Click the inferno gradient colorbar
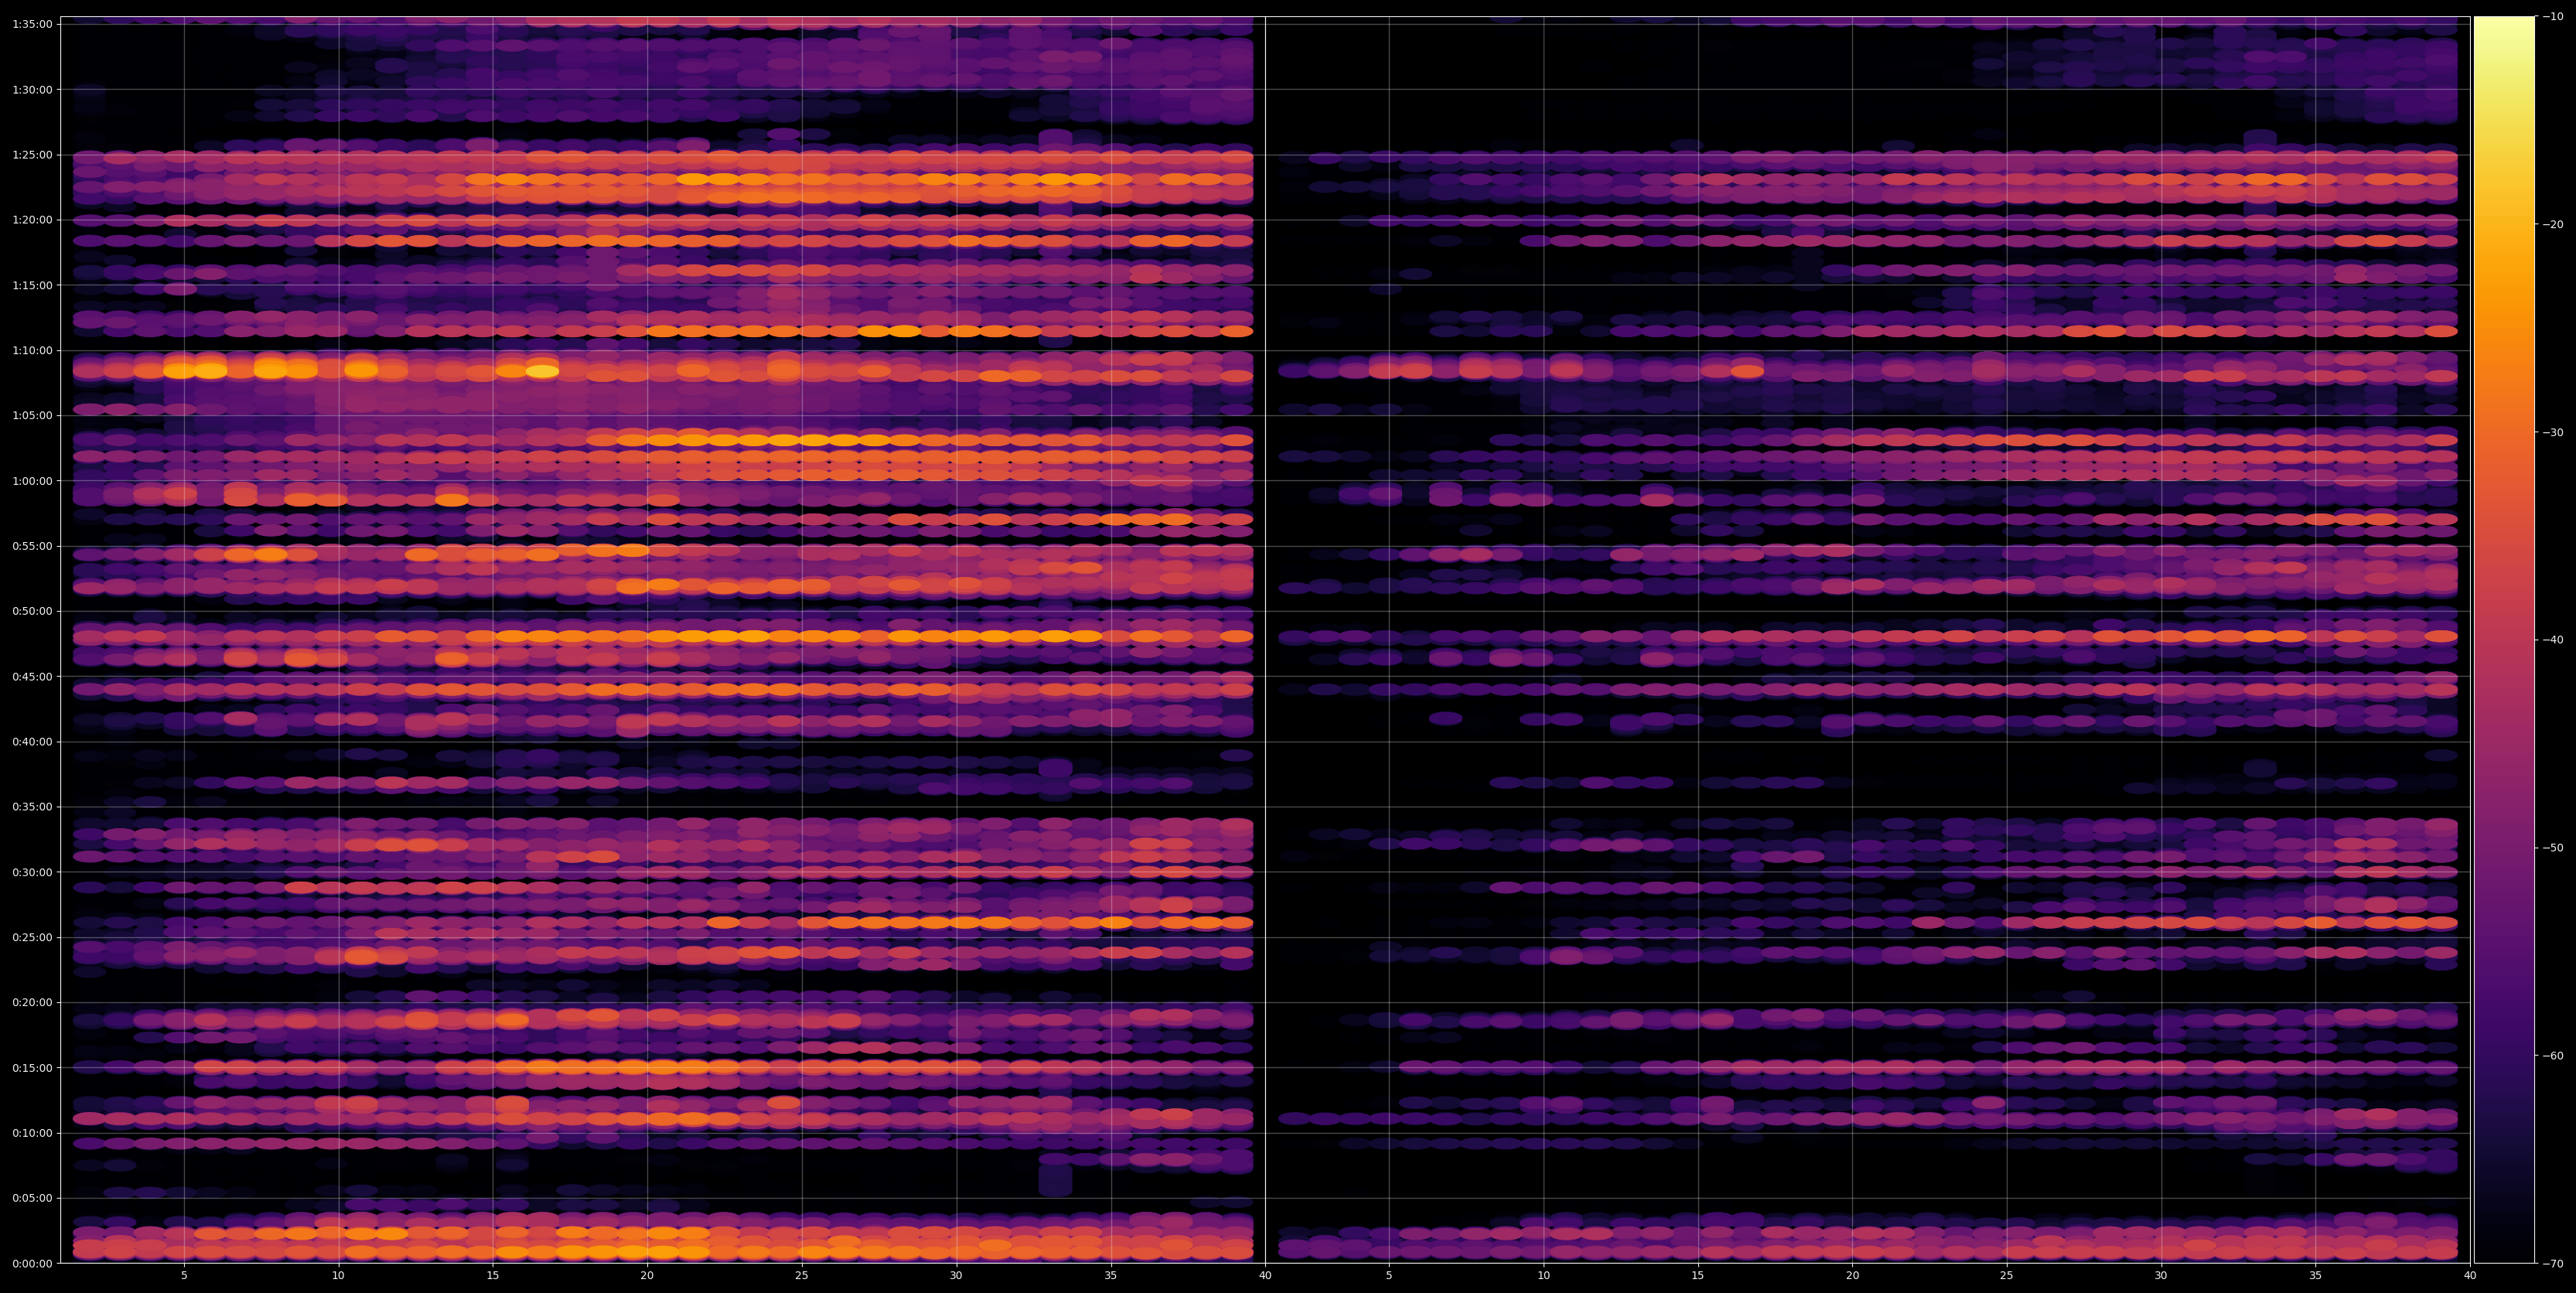This screenshot has height=1293, width=2576. [x=2504, y=640]
